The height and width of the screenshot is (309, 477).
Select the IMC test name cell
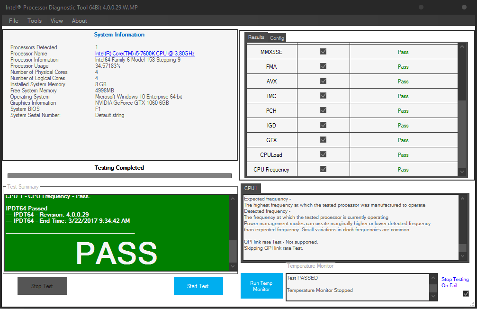[271, 96]
